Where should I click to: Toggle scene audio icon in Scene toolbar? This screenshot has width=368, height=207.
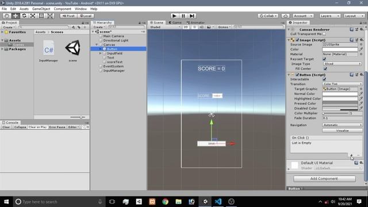(201, 27)
